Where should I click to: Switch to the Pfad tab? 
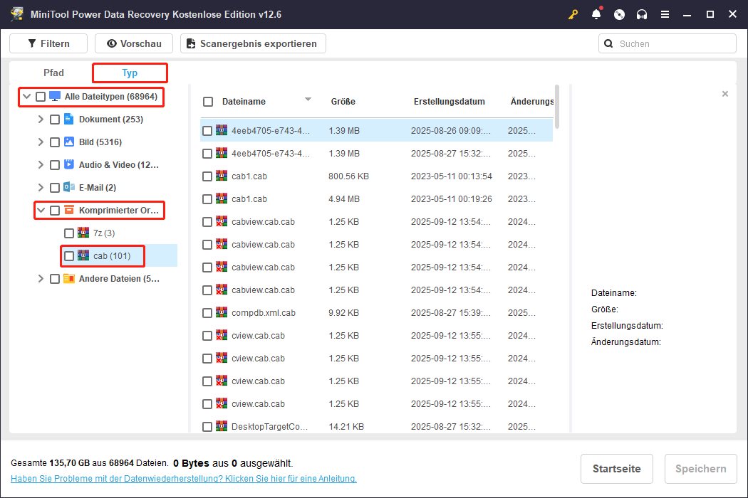(x=53, y=73)
